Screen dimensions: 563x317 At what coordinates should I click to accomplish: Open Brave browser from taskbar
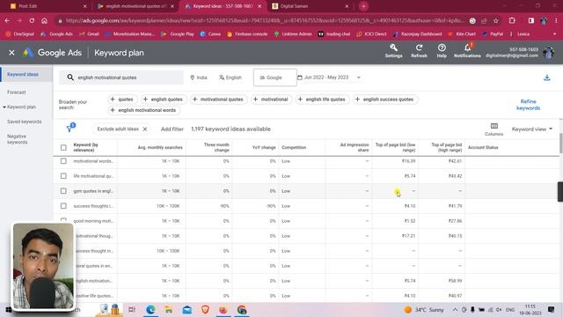(205, 309)
